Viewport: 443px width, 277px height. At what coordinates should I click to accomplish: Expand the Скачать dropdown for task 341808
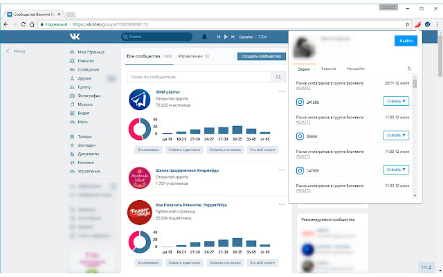(395, 102)
